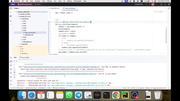The image size is (180, 101).
Task: Open the Structure tool window icon
Action: click(11, 21)
